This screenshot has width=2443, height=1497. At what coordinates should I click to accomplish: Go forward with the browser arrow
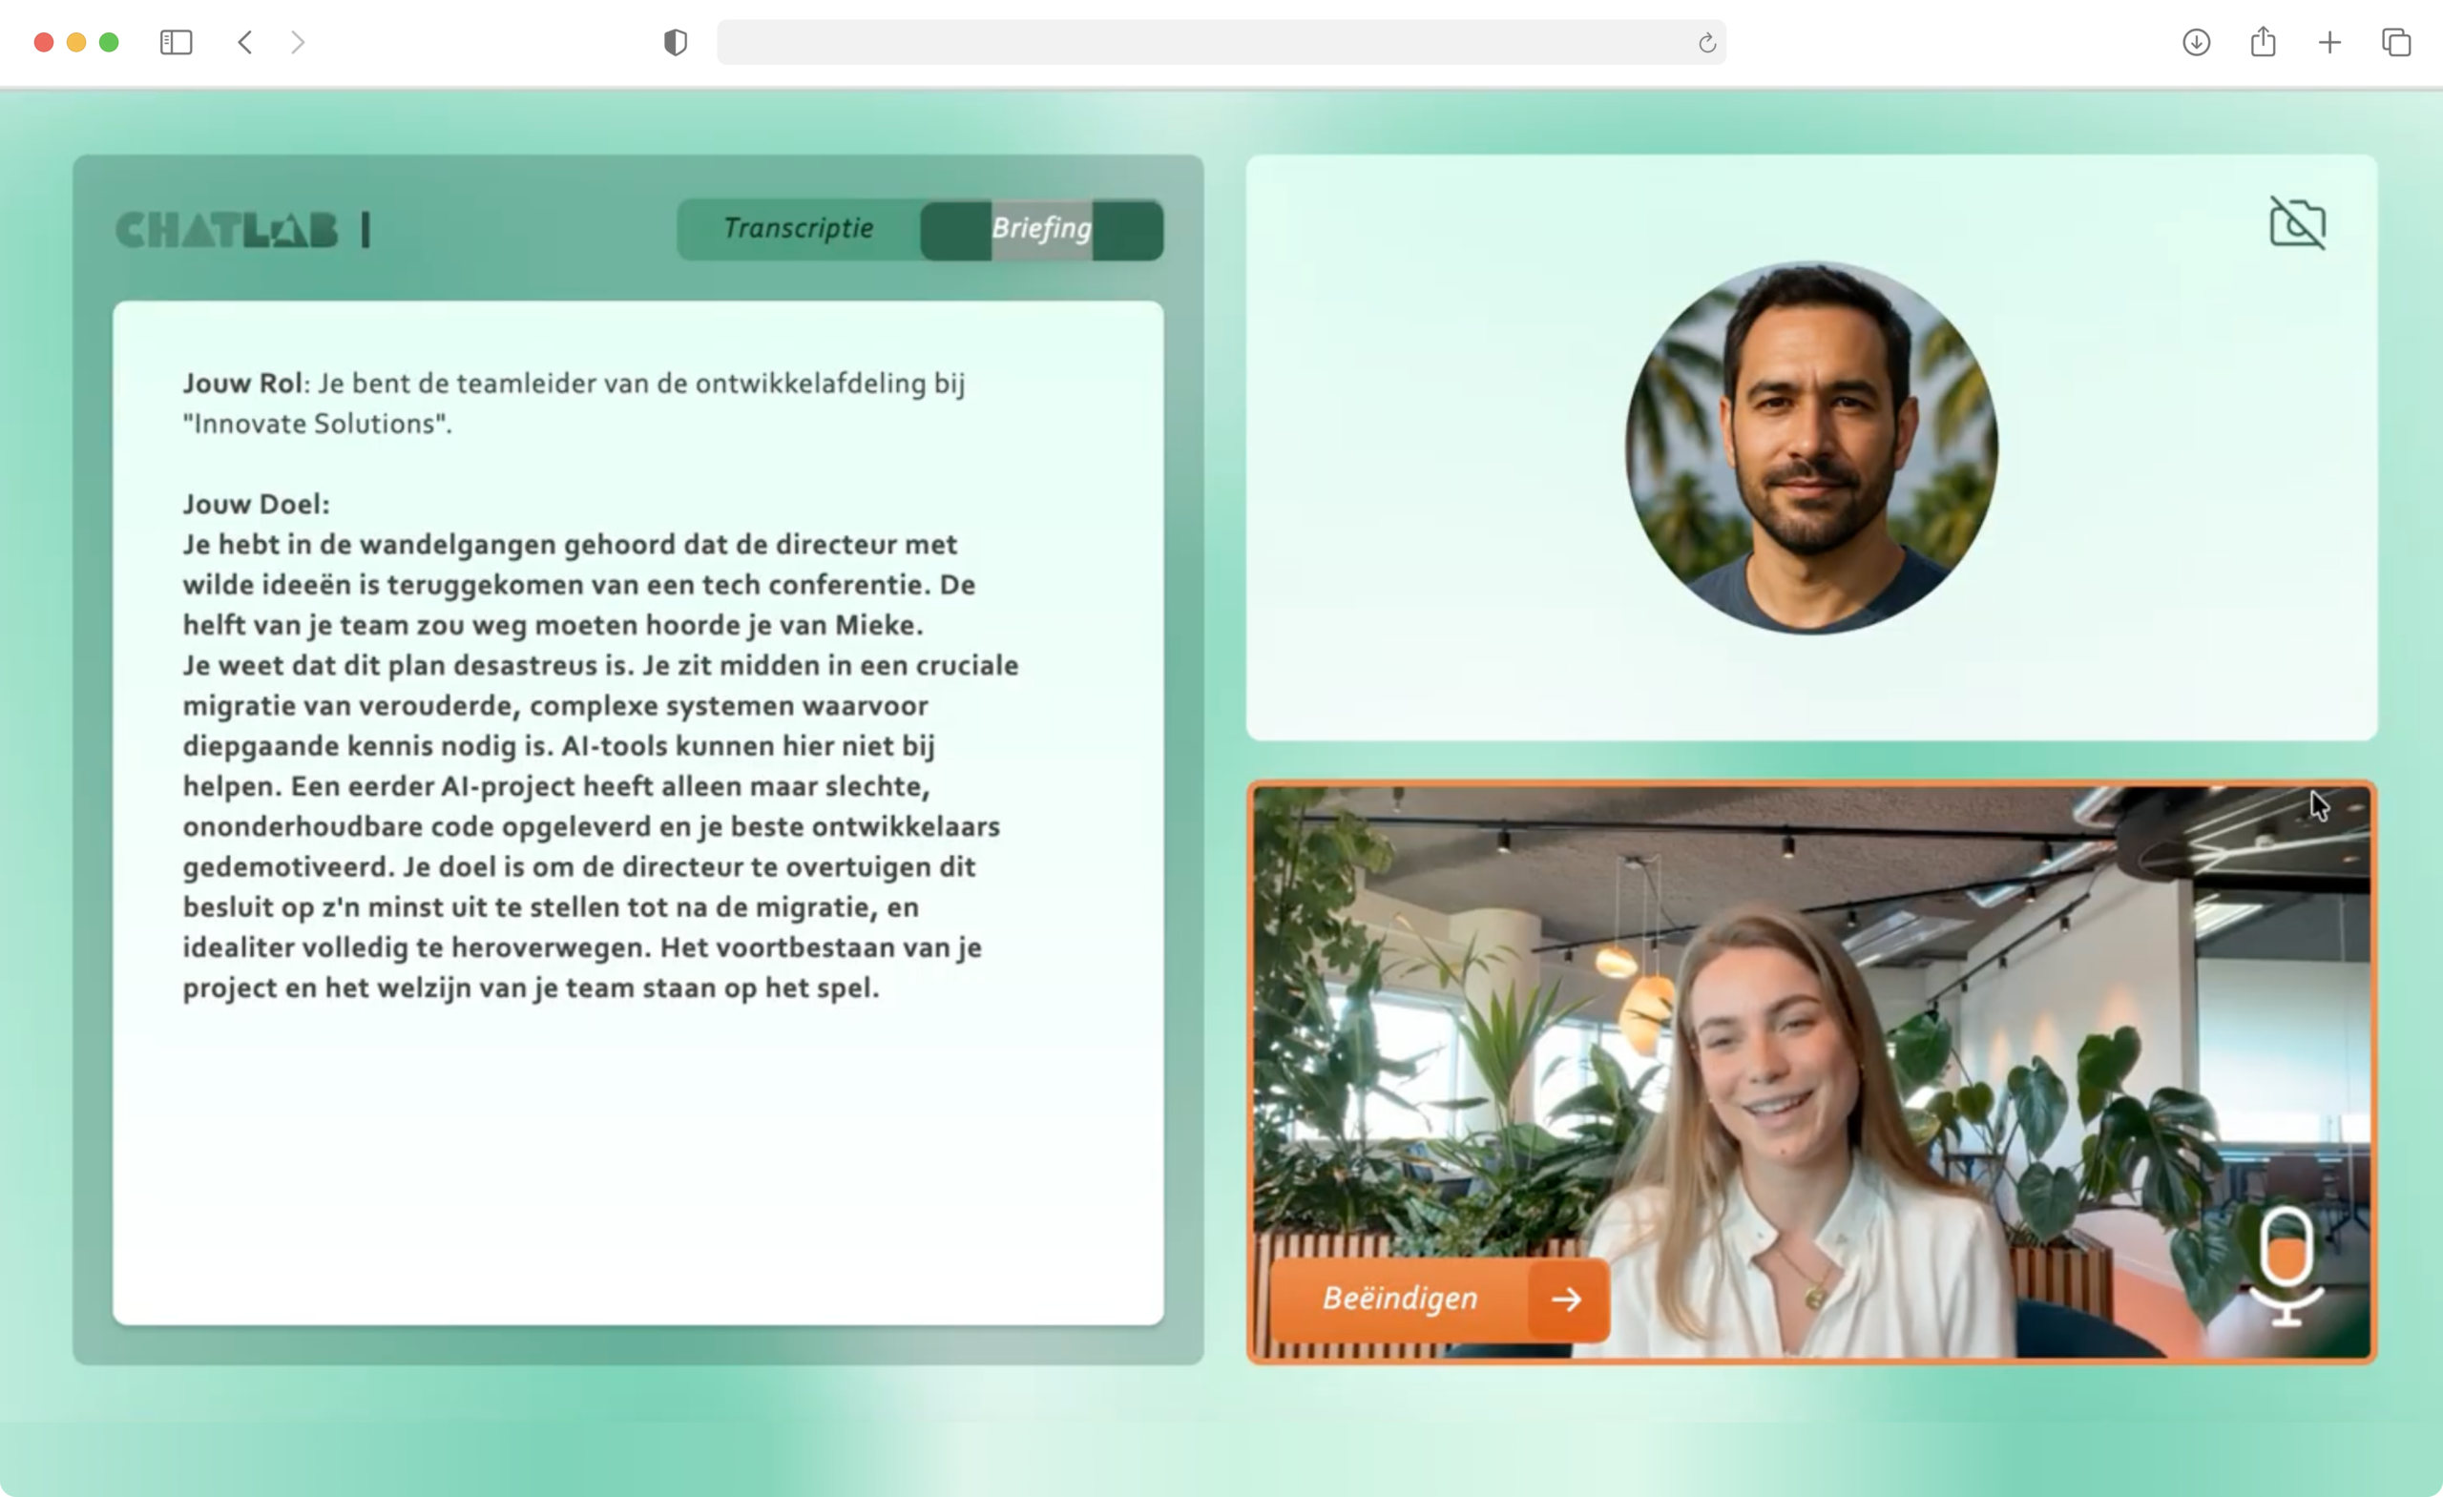(x=298, y=43)
